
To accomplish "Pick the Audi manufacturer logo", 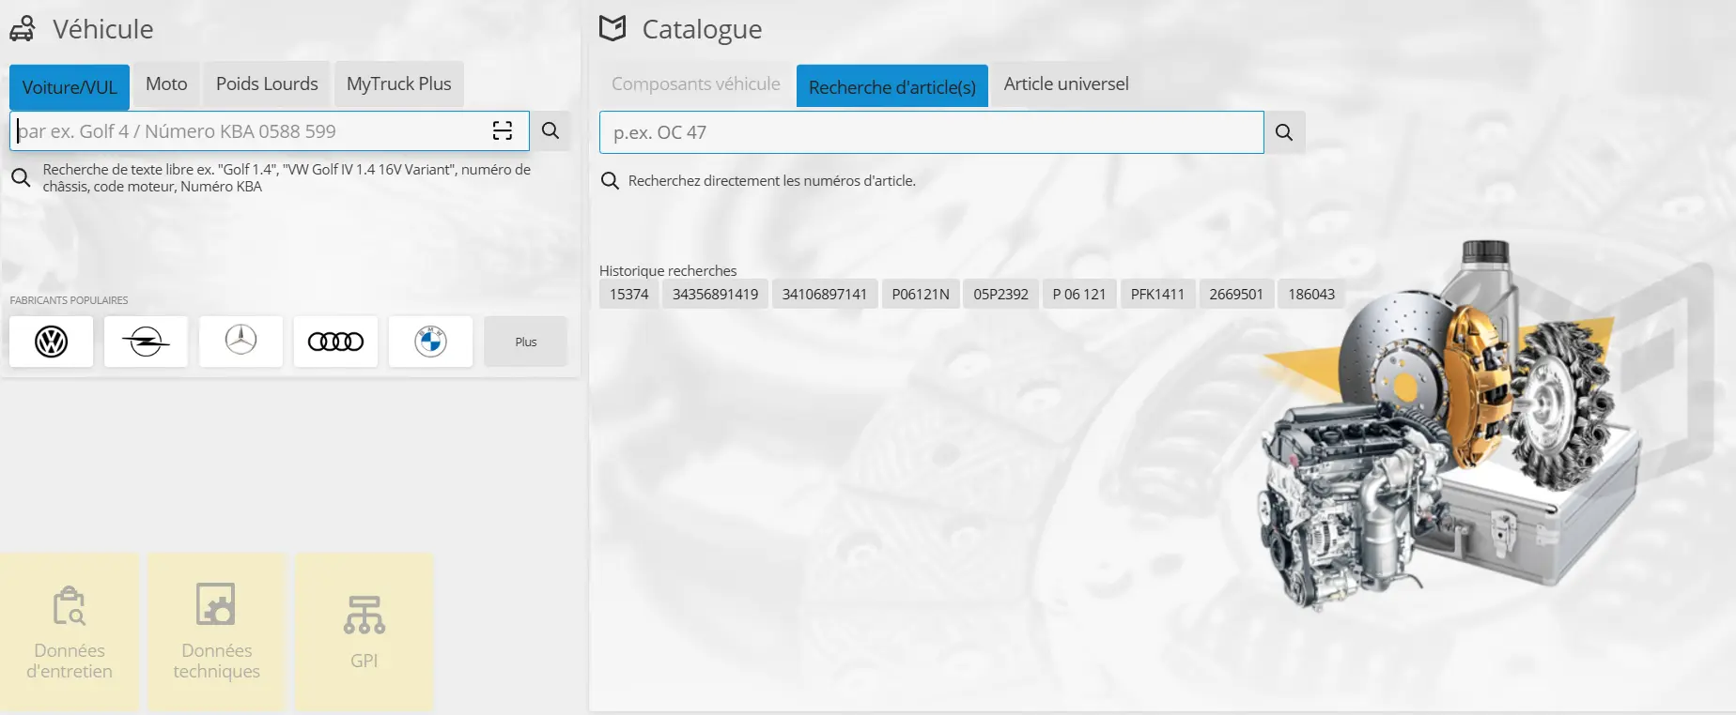I will [x=335, y=342].
